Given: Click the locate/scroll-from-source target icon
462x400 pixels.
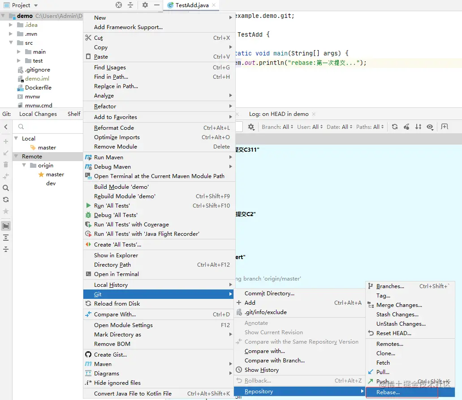Looking at the screenshot, I should click(x=119, y=5).
